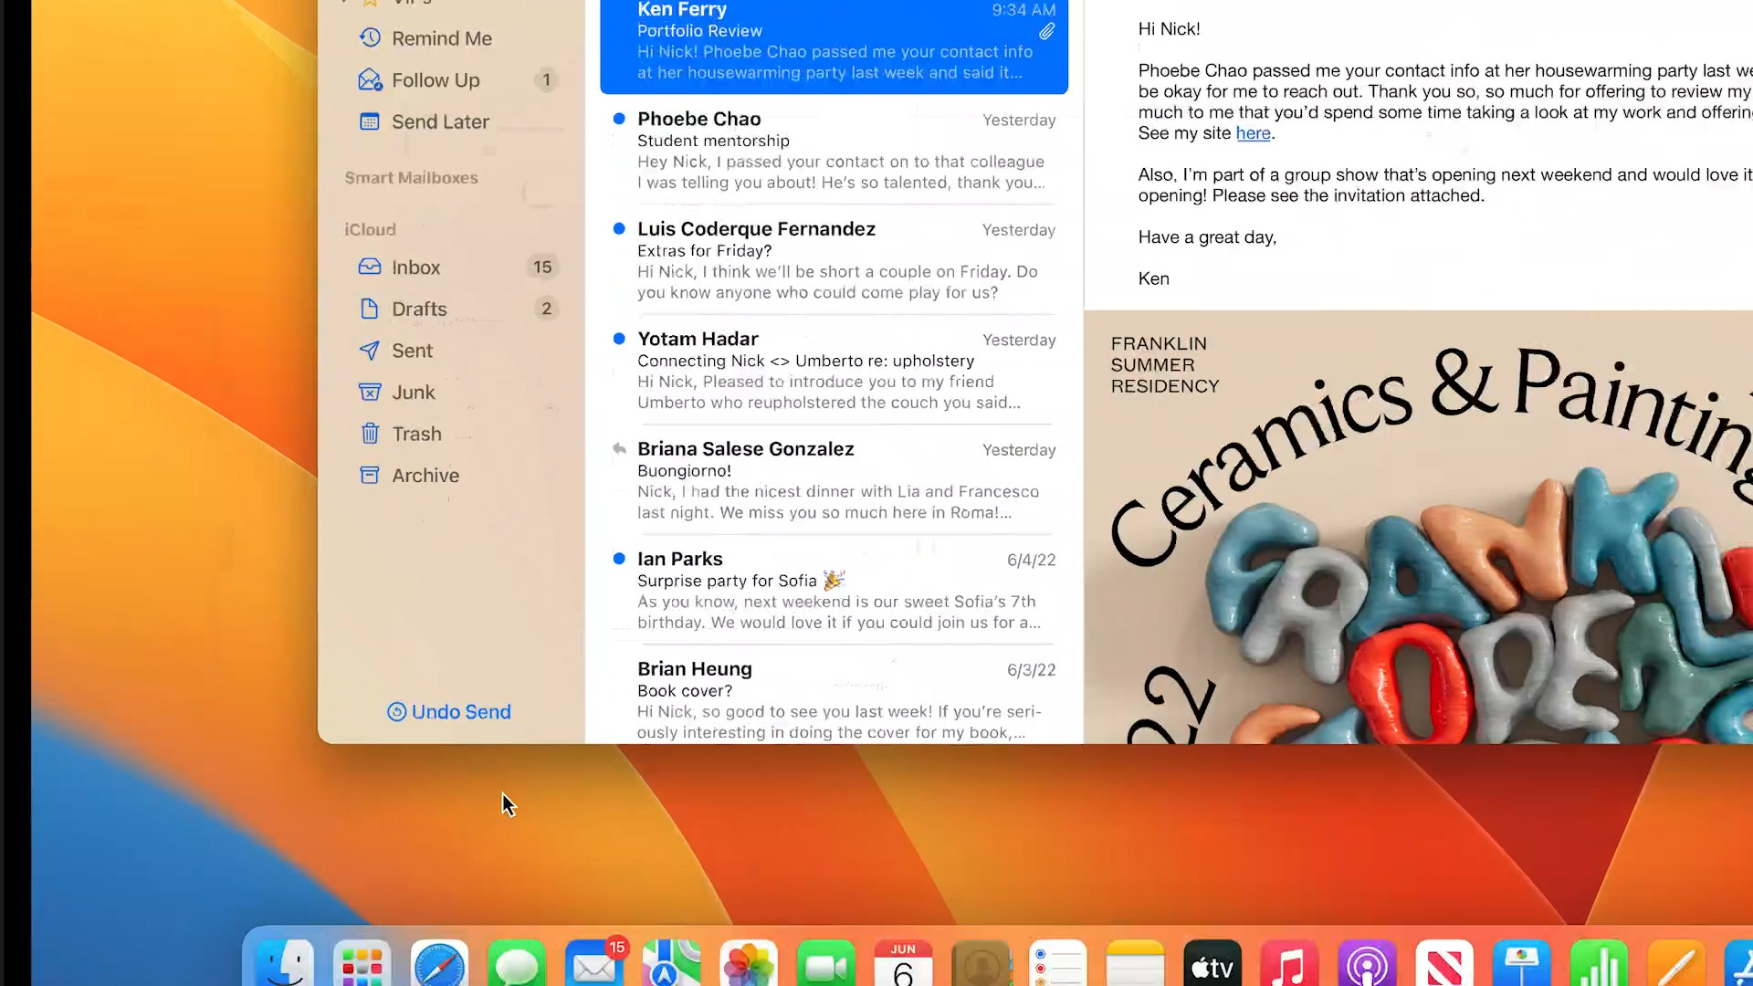
Task: Launch Calendar from the Dock
Action: (x=903, y=963)
